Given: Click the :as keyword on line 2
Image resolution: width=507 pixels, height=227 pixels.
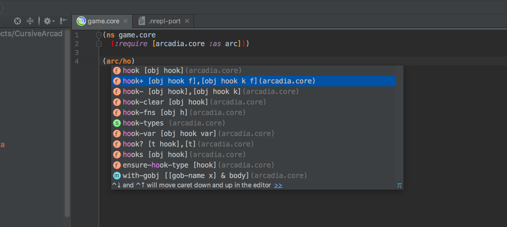Looking at the screenshot, I should [x=215, y=44].
